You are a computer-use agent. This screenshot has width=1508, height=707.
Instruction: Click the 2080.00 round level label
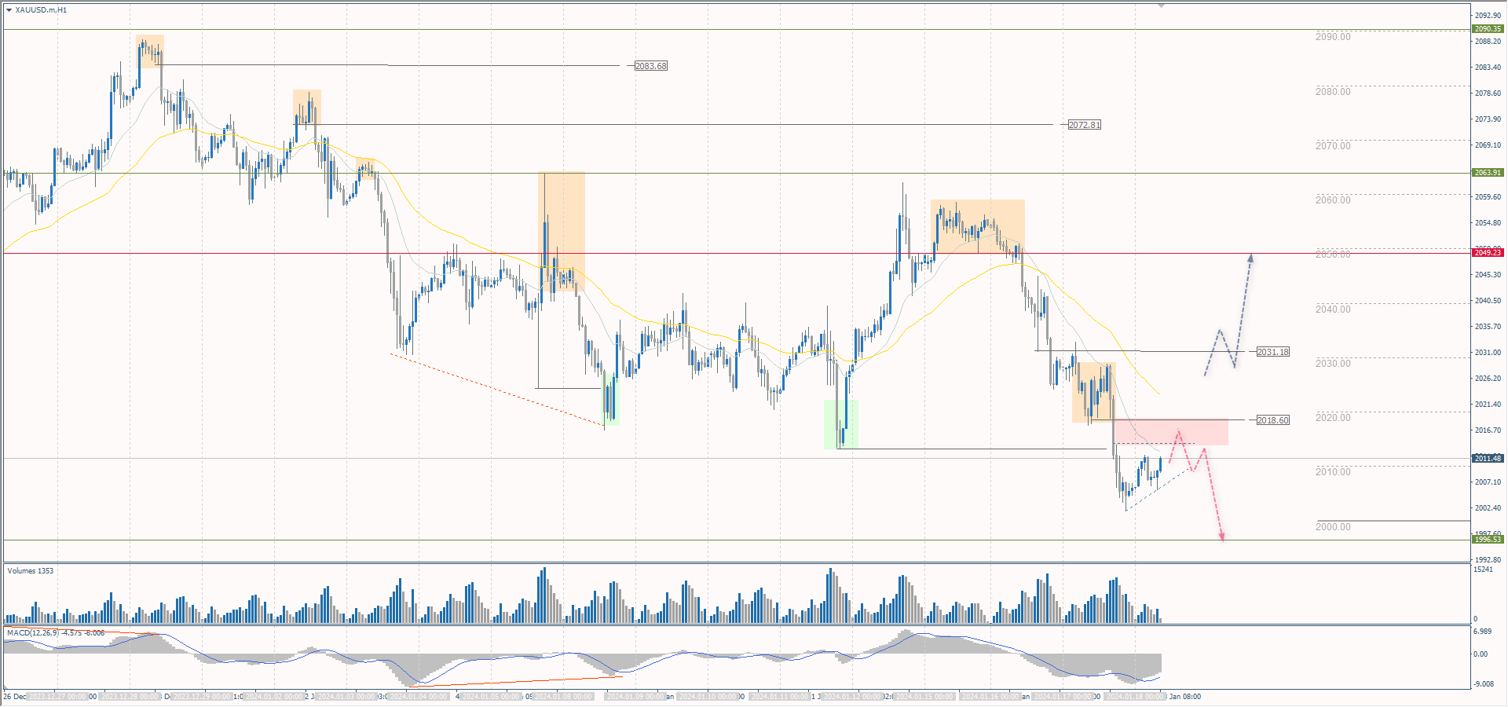(x=1334, y=92)
